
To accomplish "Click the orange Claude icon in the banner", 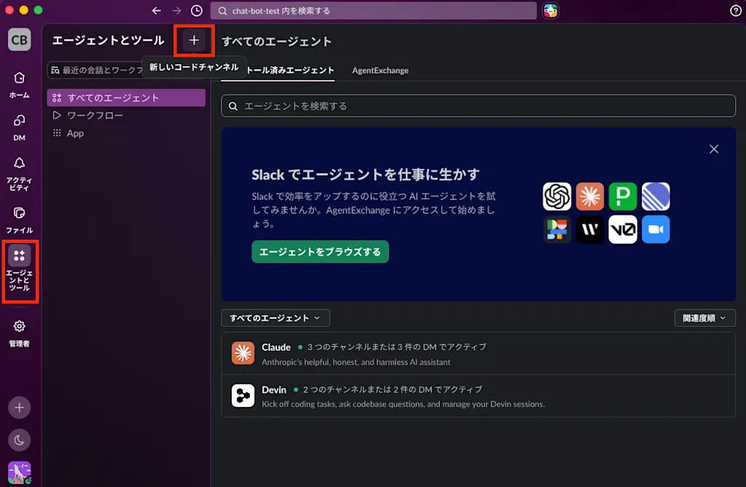I will click(589, 196).
